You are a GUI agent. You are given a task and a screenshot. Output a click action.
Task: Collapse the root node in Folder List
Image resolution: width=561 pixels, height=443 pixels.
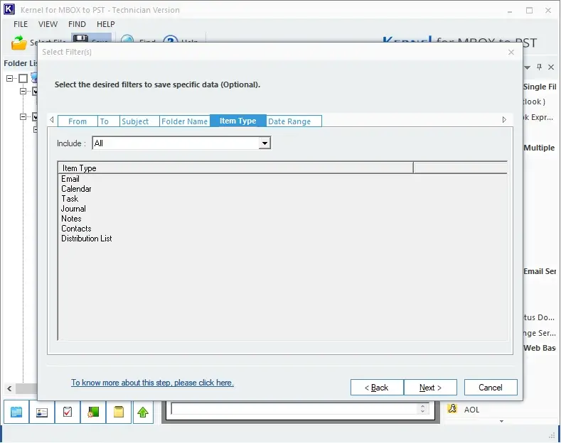[10, 78]
